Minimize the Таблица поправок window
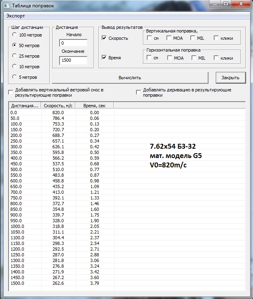 click(215, 4)
